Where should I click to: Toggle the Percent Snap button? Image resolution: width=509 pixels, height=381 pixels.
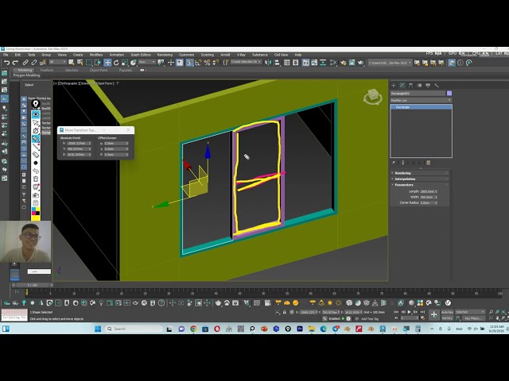click(x=207, y=63)
